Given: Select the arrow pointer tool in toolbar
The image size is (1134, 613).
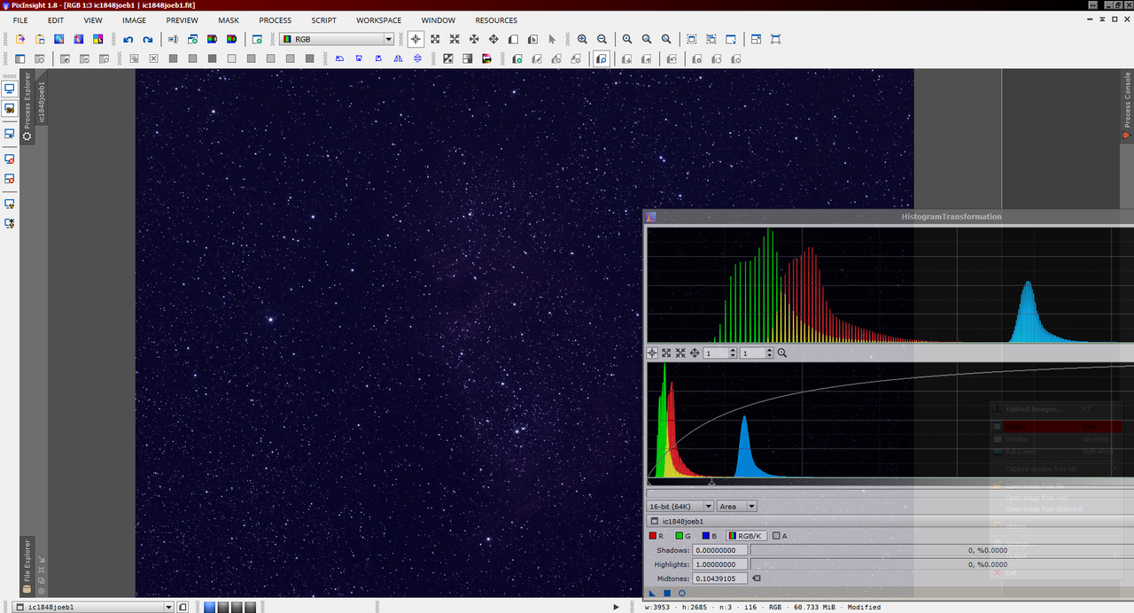Looking at the screenshot, I should pos(552,39).
